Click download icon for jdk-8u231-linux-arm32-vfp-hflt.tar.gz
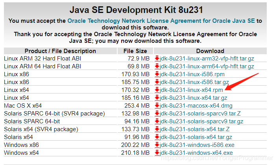The height and width of the screenshot is (165, 277). click(157, 59)
